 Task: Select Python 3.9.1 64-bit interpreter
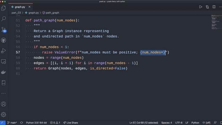[36, 123]
